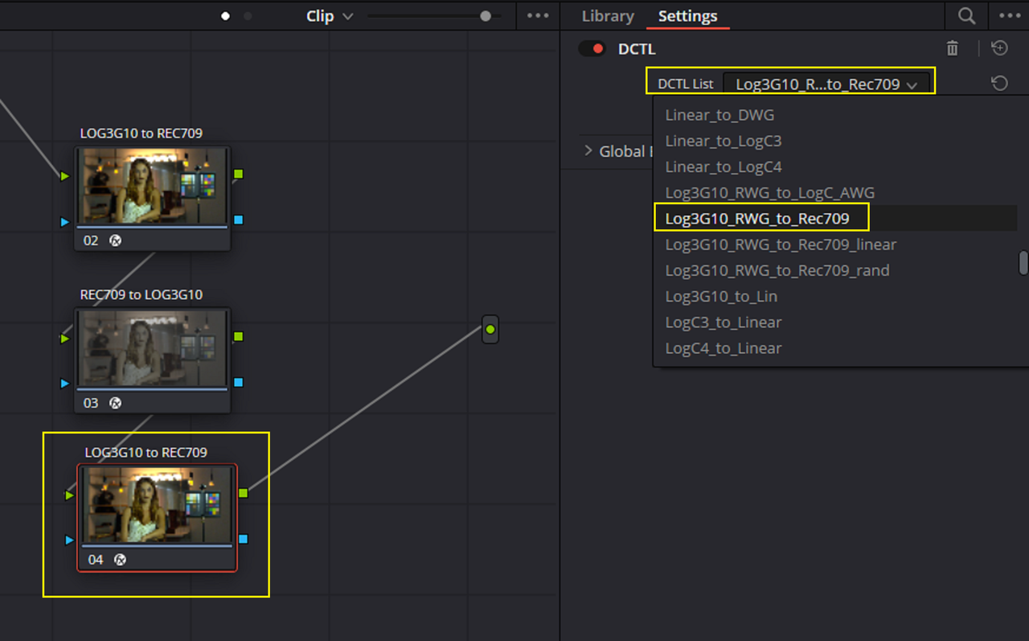This screenshot has width=1029, height=641.
Task: Select node 03 thumbnail REC709 to LOG3G10
Action: [153, 348]
